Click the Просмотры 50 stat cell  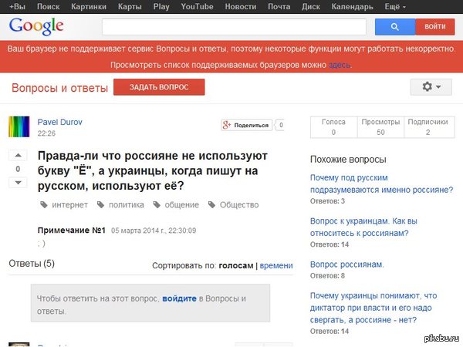click(x=380, y=127)
